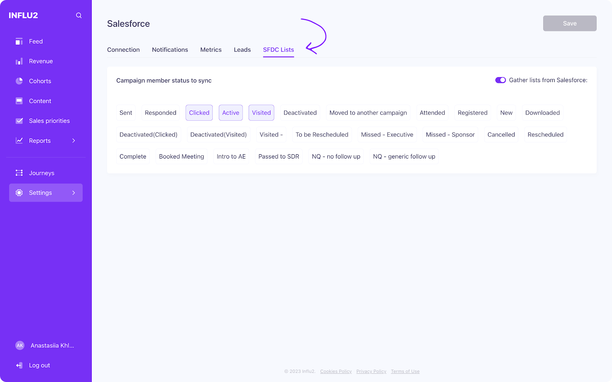Click the Revenue bar chart icon
The height and width of the screenshot is (382, 612).
point(19,61)
